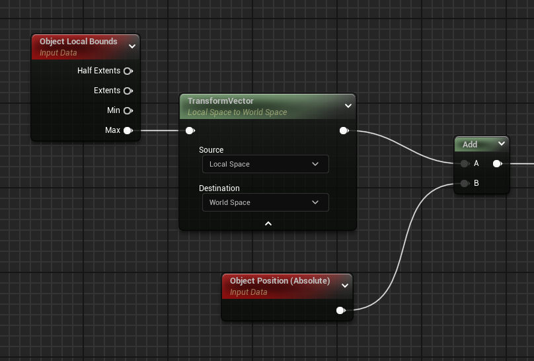Select the TransformVector node title
The height and width of the screenshot is (361, 534).
pos(220,100)
